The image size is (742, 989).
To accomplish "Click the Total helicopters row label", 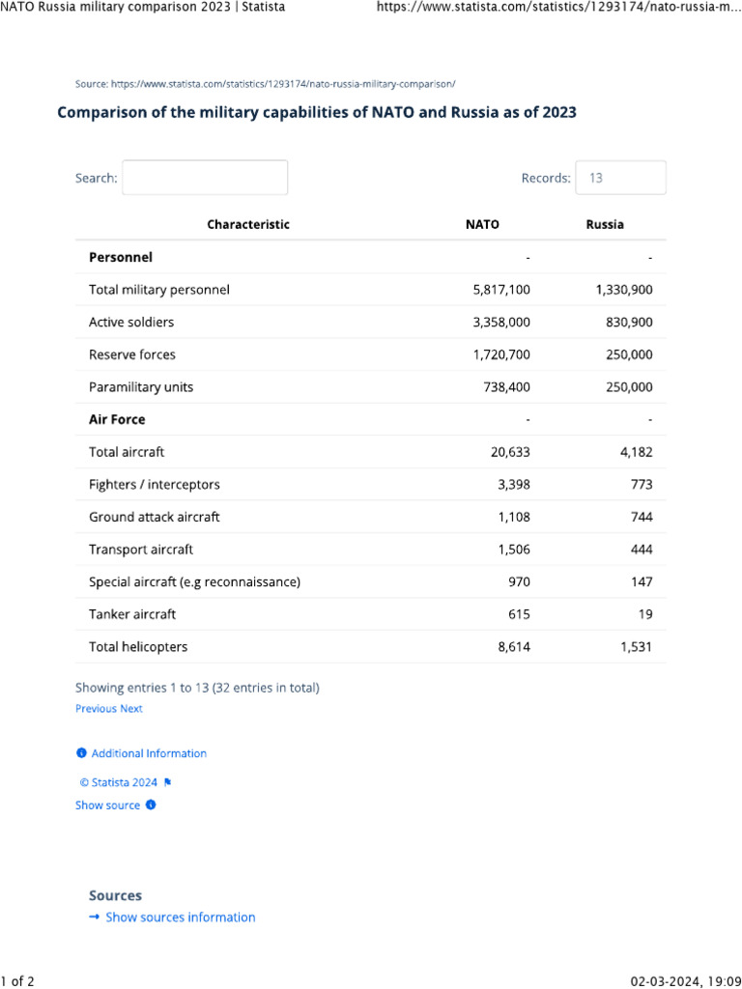I will 138,647.
